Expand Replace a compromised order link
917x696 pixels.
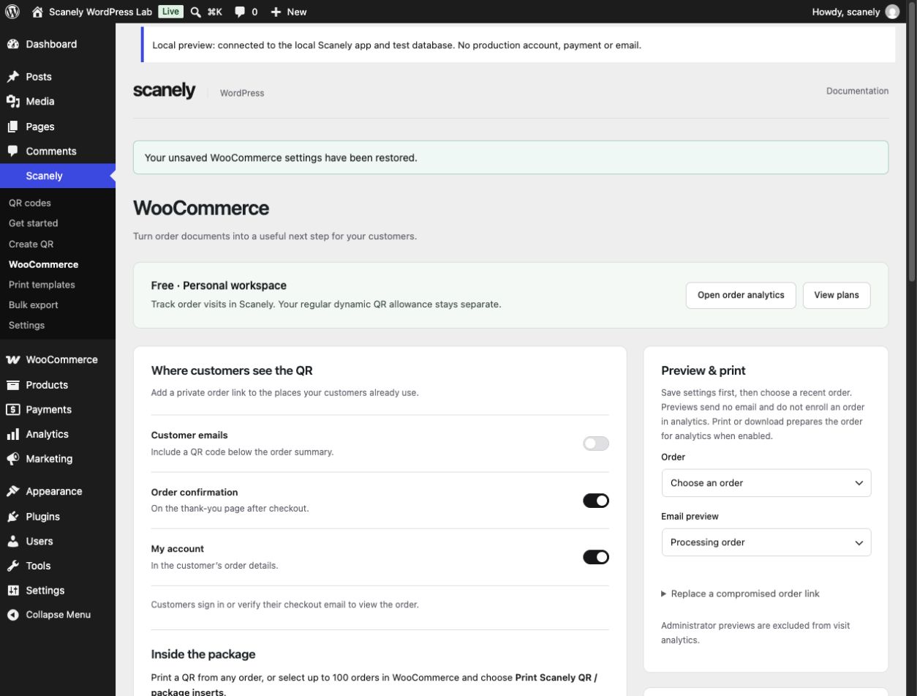coord(740,594)
